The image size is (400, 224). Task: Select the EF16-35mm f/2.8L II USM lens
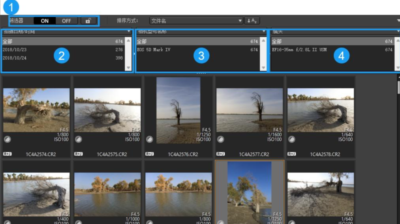pyautogui.click(x=332, y=50)
